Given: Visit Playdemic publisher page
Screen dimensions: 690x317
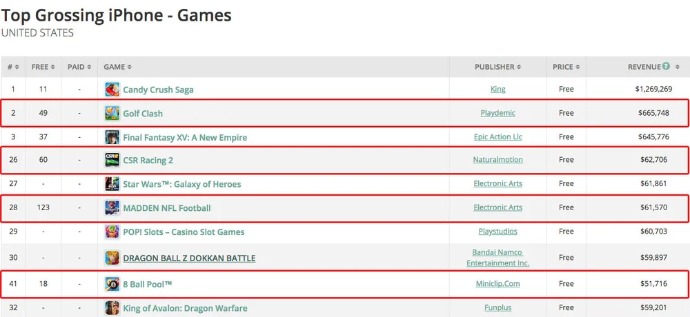Looking at the screenshot, I should click(x=497, y=113).
